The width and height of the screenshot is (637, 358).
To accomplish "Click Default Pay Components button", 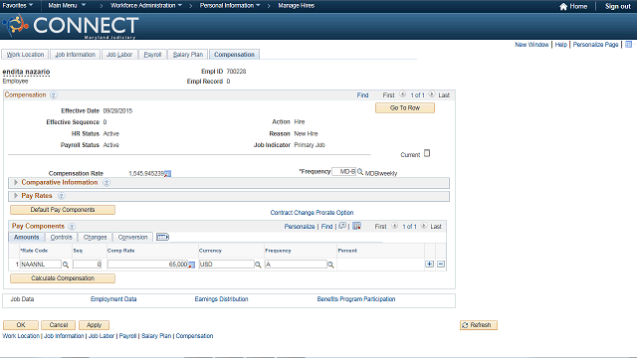I will click(x=63, y=210).
